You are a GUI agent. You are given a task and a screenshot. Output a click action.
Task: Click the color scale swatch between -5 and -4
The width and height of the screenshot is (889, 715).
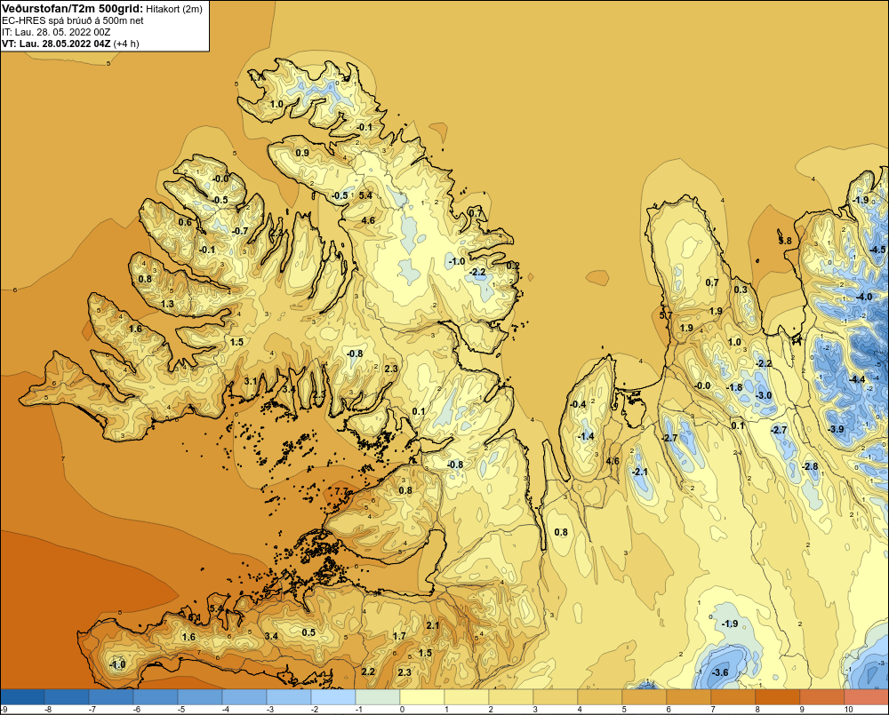[x=200, y=696]
